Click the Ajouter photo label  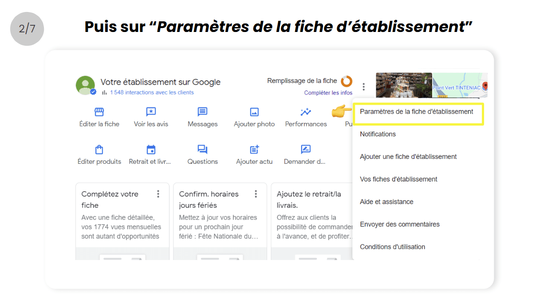pyautogui.click(x=254, y=124)
